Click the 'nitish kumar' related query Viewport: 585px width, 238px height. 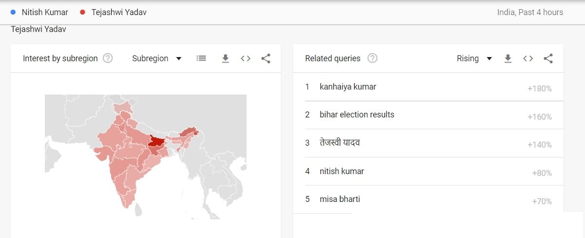pos(342,171)
